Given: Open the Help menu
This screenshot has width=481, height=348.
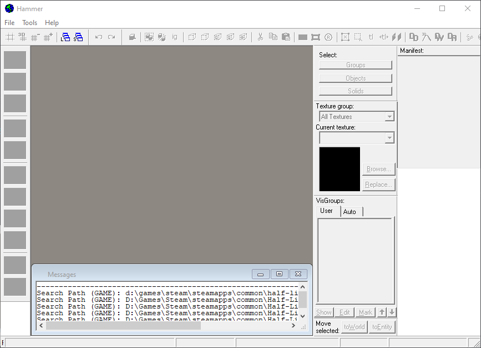Looking at the screenshot, I should pos(52,23).
